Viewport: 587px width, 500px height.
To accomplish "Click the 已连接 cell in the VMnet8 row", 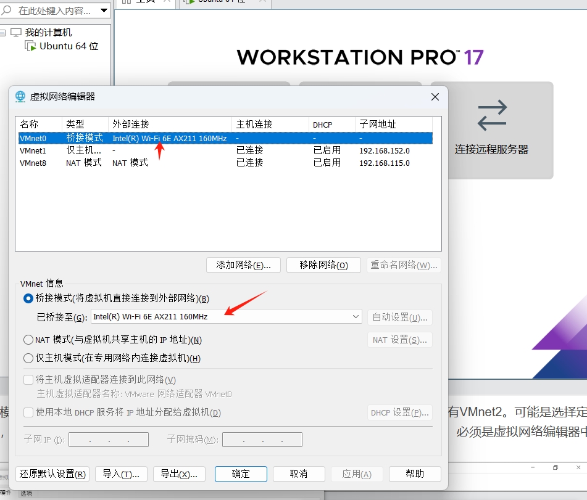I will (250, 163).
